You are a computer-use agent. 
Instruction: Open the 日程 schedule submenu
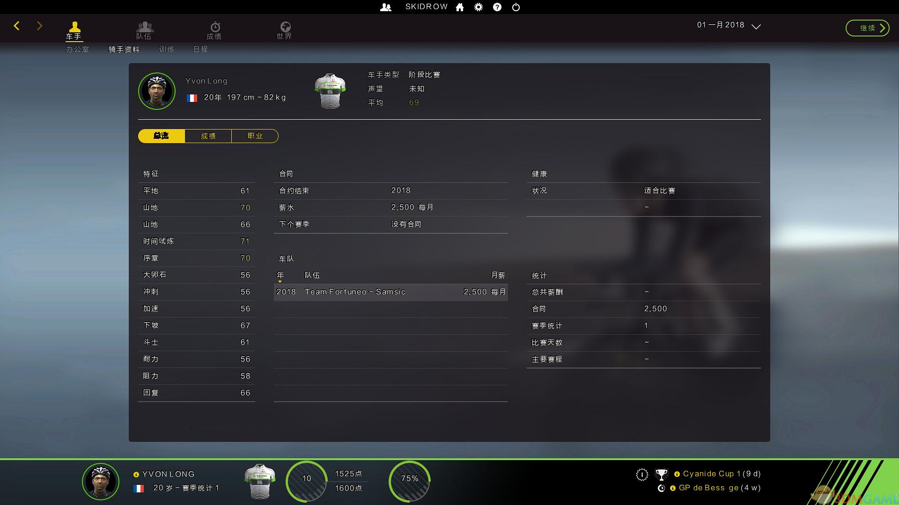200,49
